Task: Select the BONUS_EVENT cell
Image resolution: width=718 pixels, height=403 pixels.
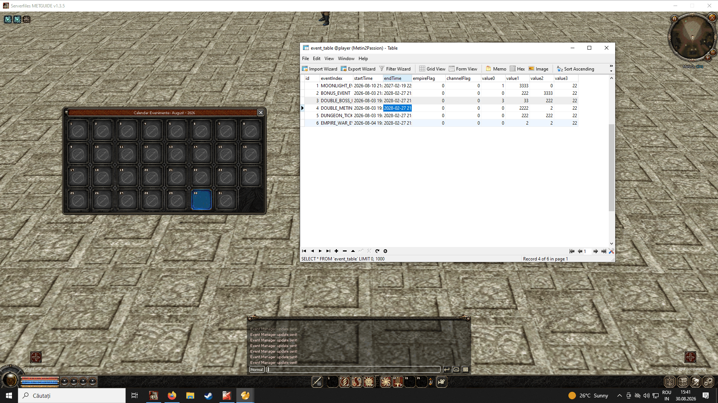Action: tap(336, 93)
